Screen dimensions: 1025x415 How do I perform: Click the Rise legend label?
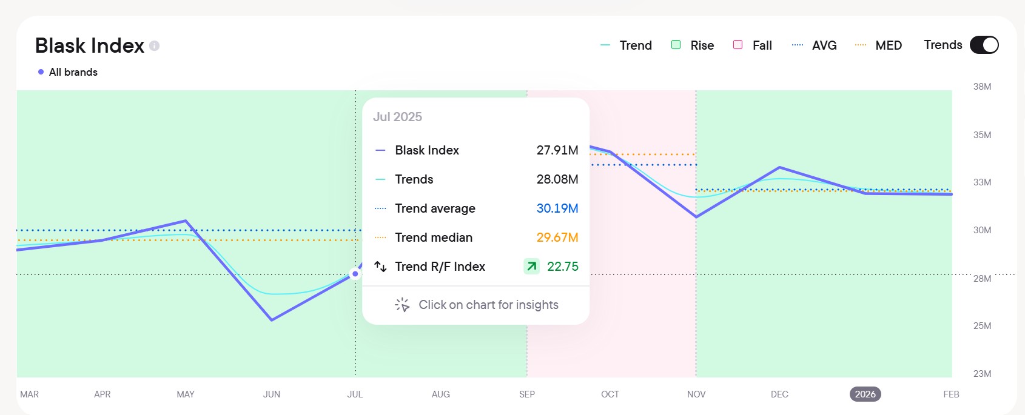702,45
